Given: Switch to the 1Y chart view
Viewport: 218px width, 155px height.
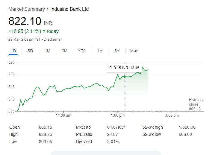Looking at the screenshot, I should [100, 51].
